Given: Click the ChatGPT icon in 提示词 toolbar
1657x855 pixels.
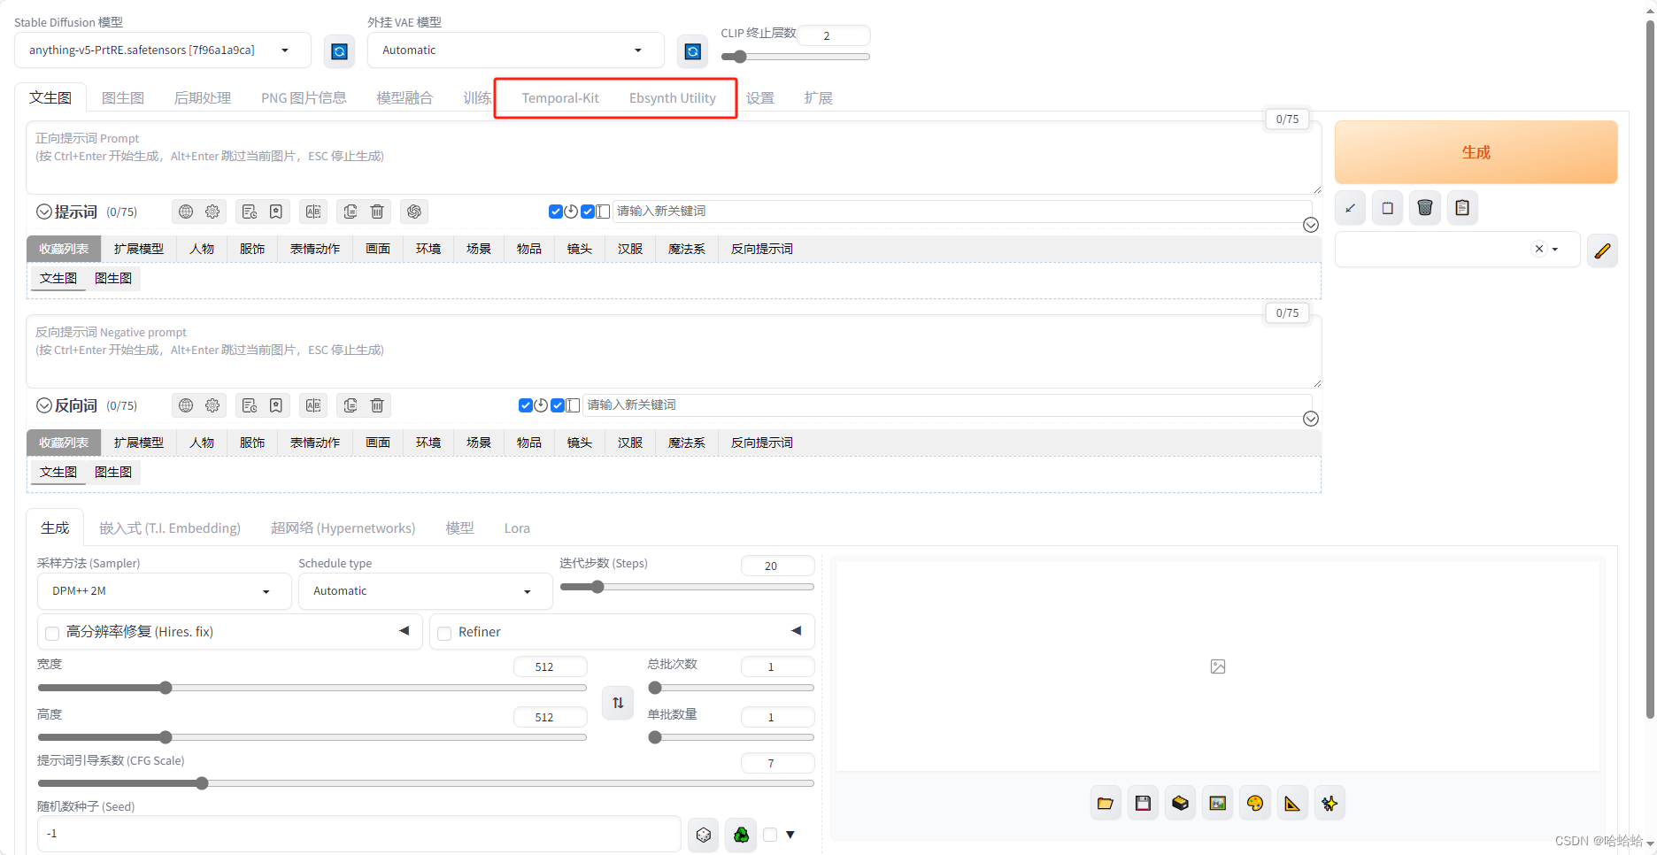Looking at the screenshot, I should (414, 212).
